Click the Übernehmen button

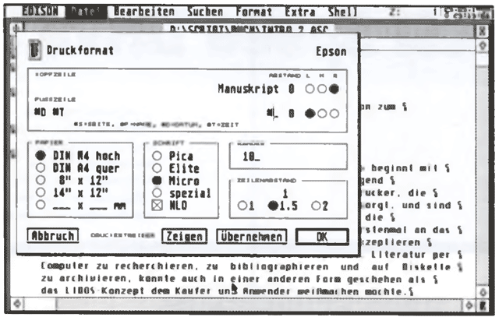[250, 235]
